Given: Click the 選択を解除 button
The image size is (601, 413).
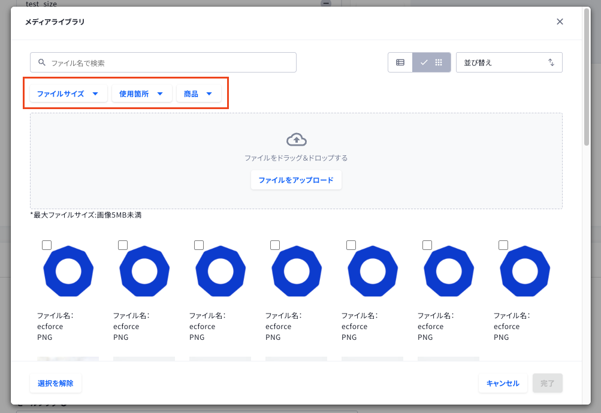Looking at the screenshot, I should pyautogui.click(x=56, y=383).
